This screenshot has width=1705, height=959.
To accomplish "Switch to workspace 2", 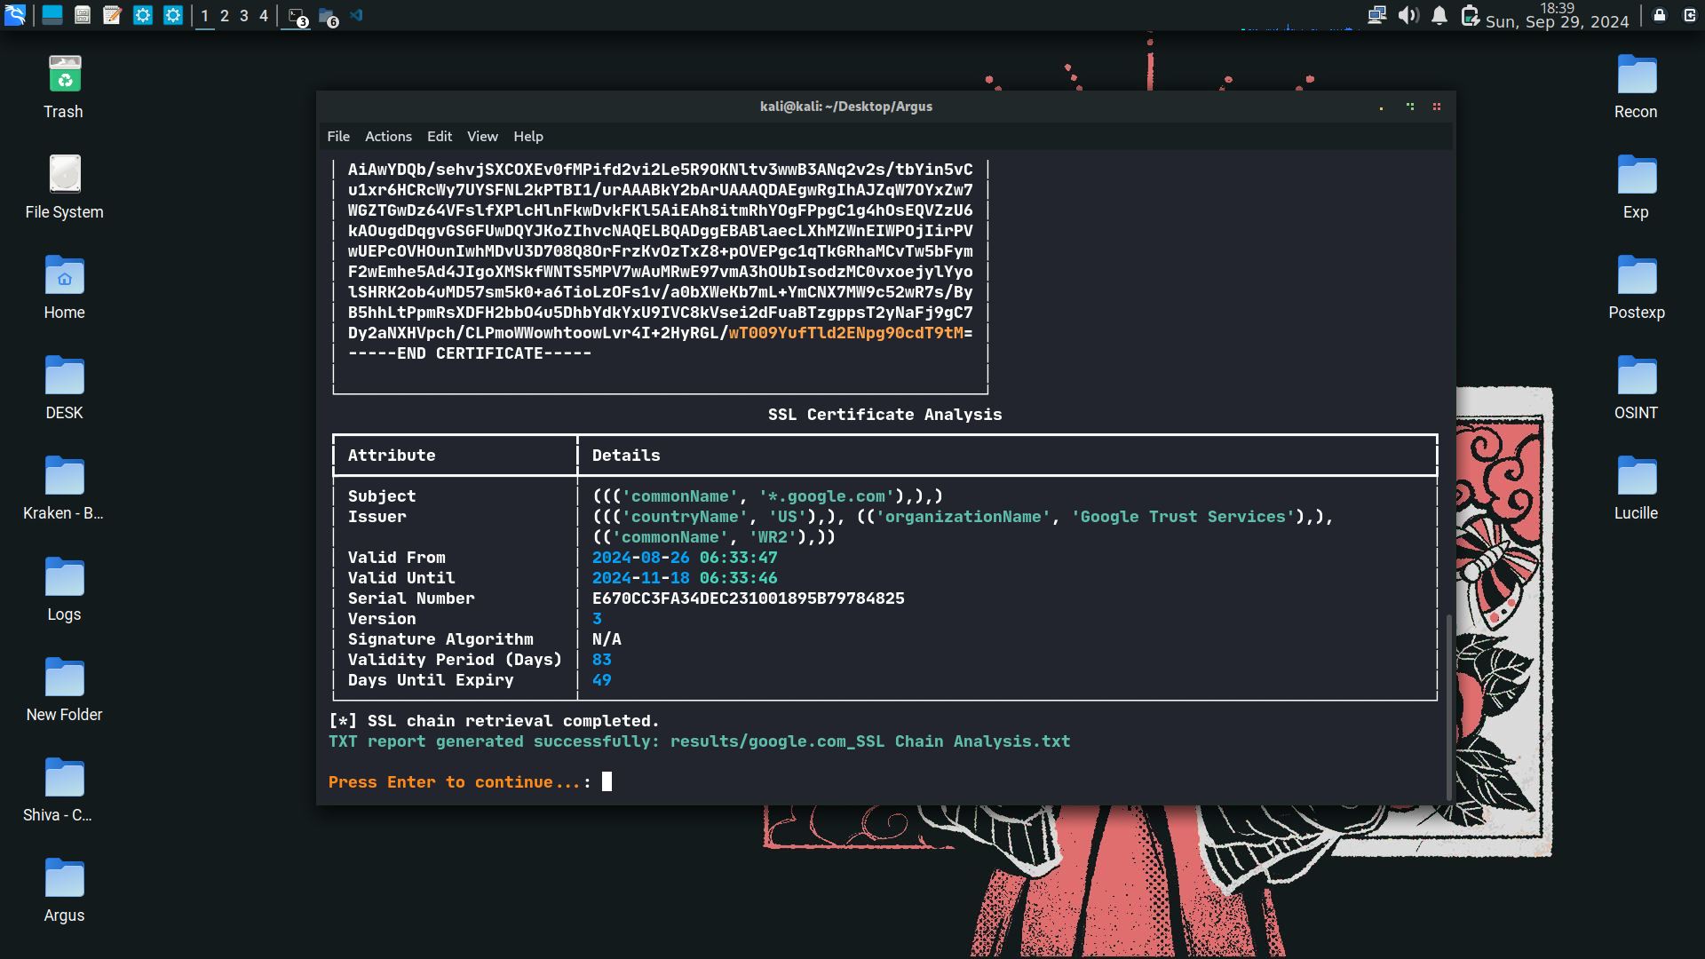I will [x=225, y=15].
